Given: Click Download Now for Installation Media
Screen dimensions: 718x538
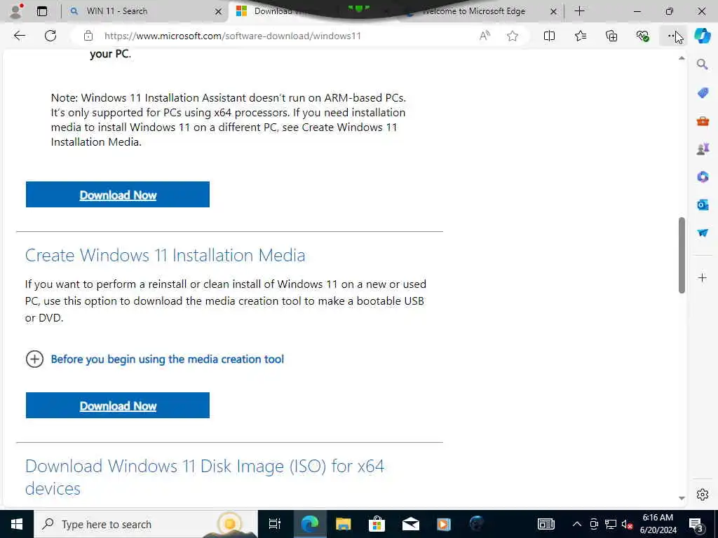Looking at the screenshot, I should pos(118,406).
